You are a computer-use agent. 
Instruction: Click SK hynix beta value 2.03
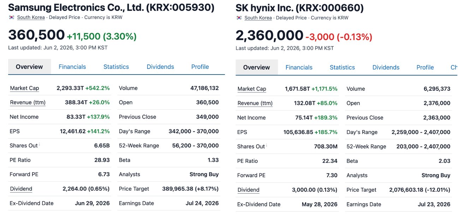pos(445,161)
